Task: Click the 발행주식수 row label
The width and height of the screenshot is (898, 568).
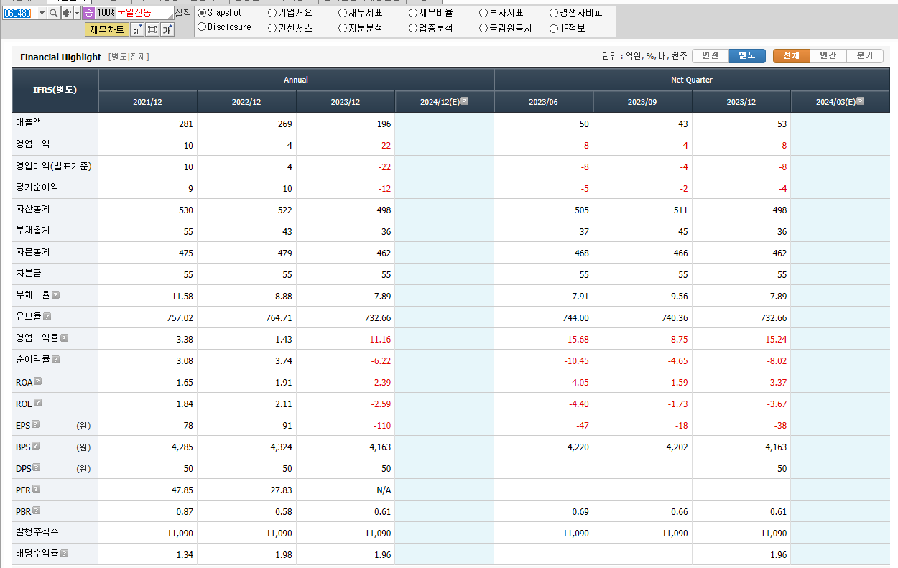Action: (x=37, y=532)
